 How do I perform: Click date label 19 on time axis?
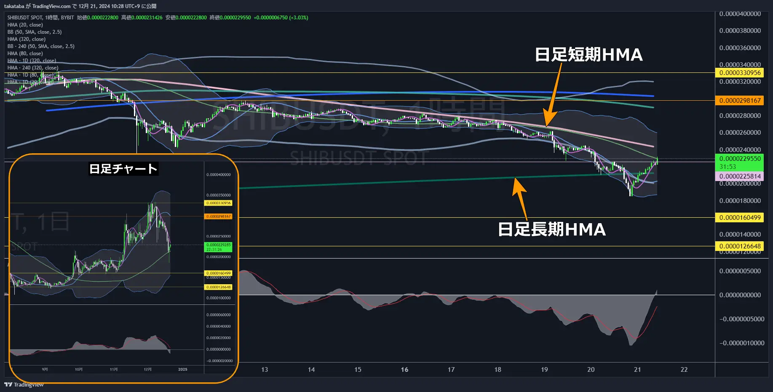pos(544,370)
